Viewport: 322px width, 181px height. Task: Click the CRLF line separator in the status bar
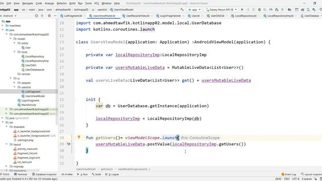pyautogui.click(x=287, y=179)
